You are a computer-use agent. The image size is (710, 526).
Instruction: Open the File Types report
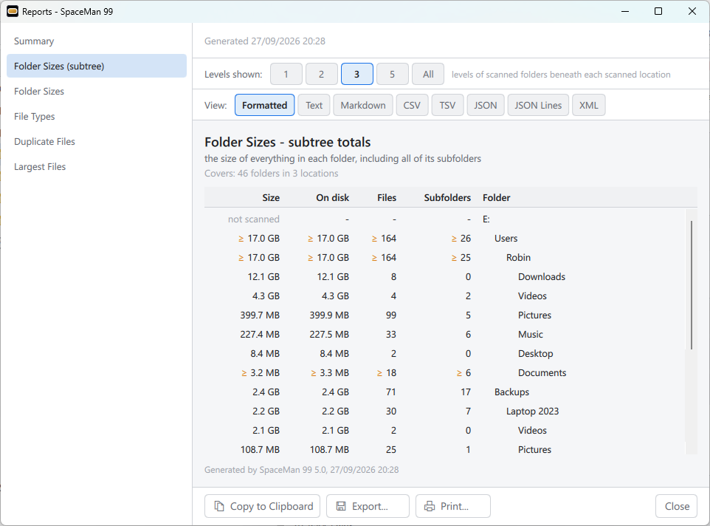(x=97, y=117)
